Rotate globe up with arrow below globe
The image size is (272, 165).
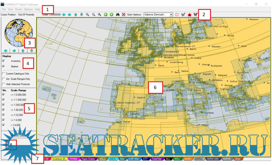tap(23, 51)
